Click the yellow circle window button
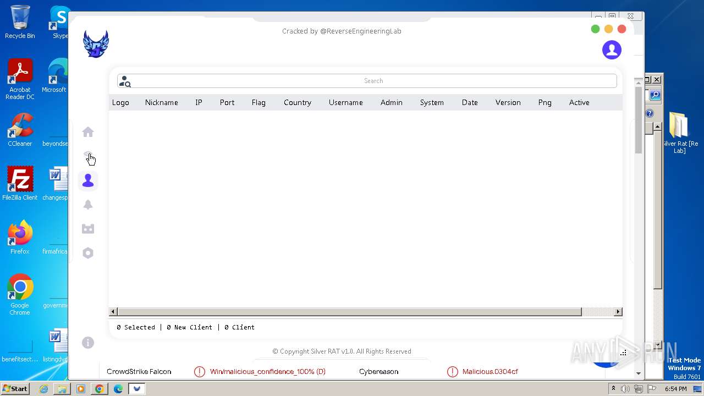Viewport: 704px width, 396px height. pos(608,29)
